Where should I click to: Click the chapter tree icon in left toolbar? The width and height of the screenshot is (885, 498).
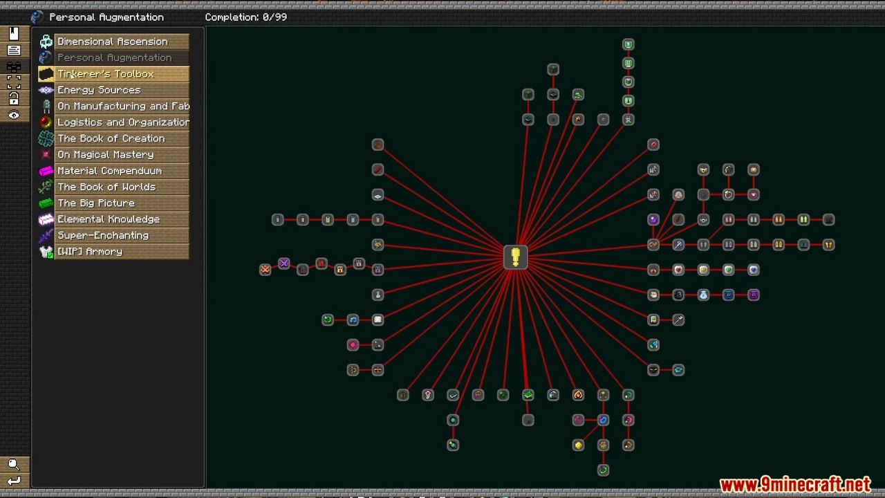(x=14, y=67)
